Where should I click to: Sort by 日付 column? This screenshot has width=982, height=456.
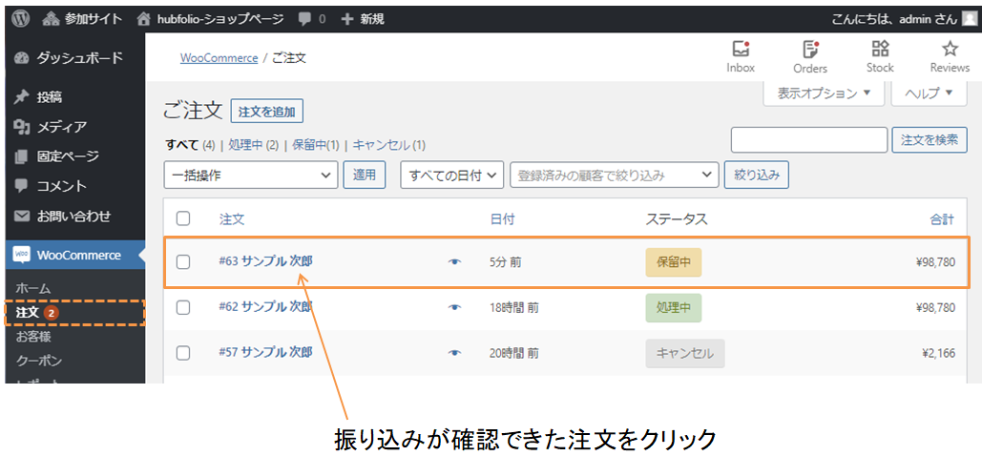point(502,219)
